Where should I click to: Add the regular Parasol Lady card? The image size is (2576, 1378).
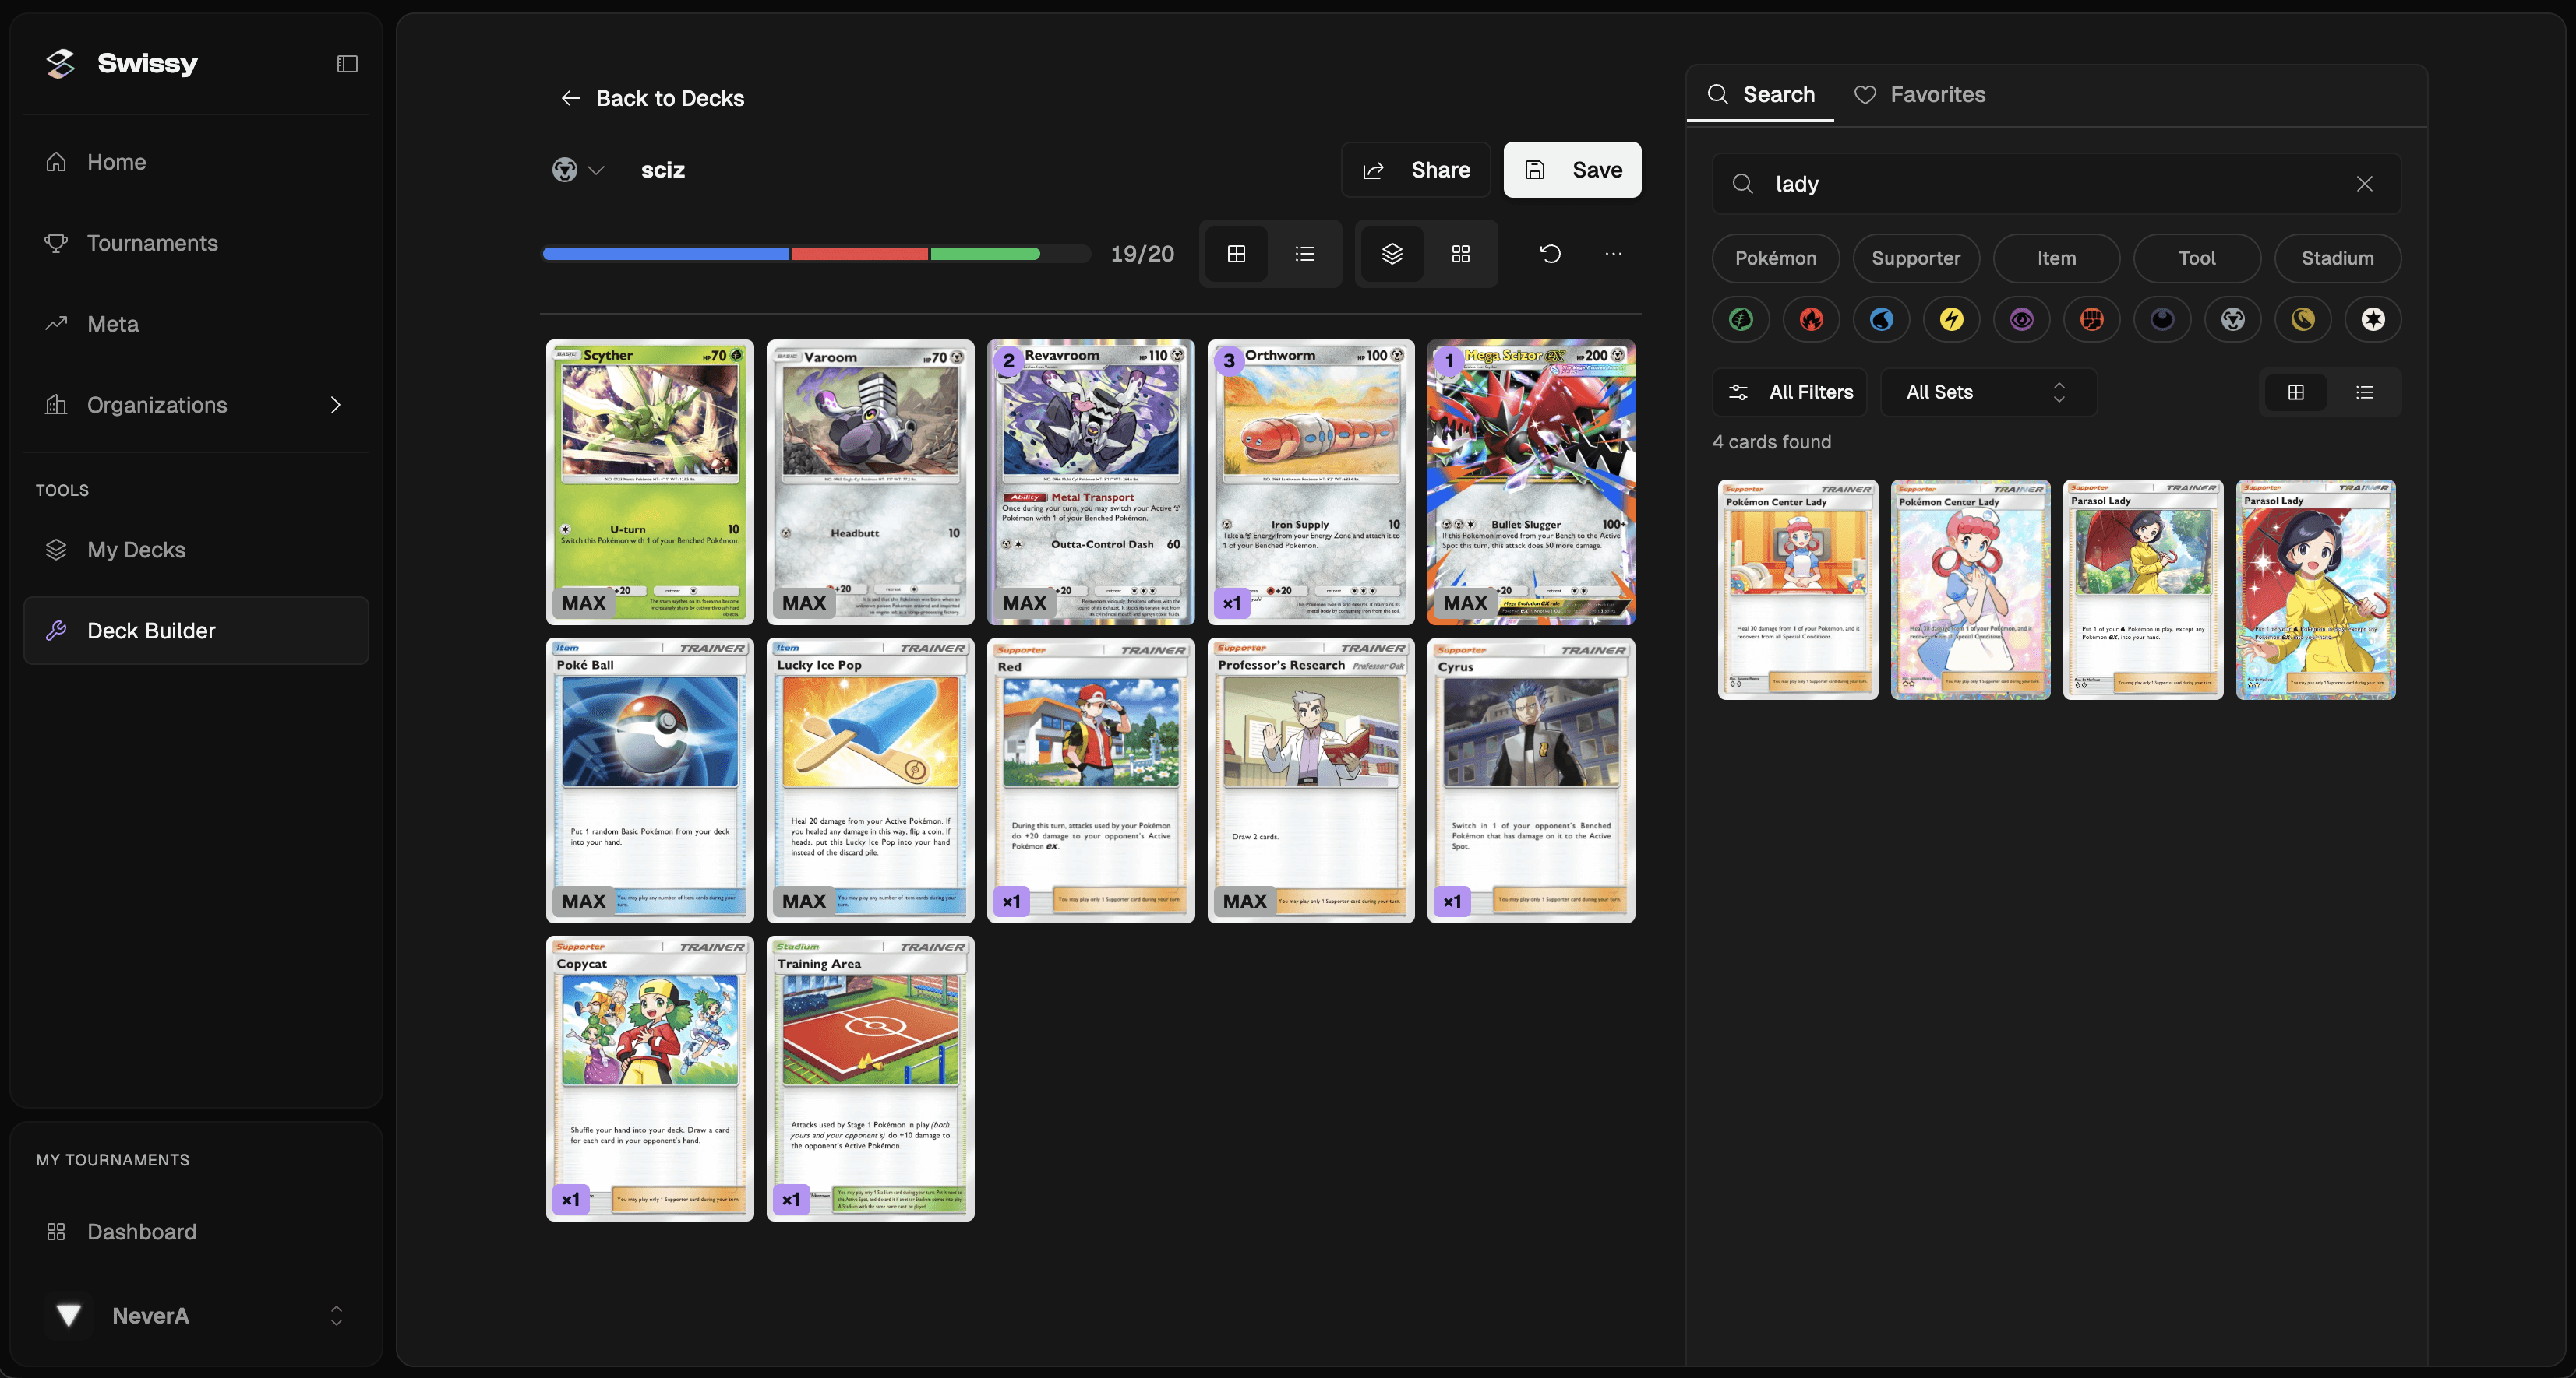tap(2143, 589)
